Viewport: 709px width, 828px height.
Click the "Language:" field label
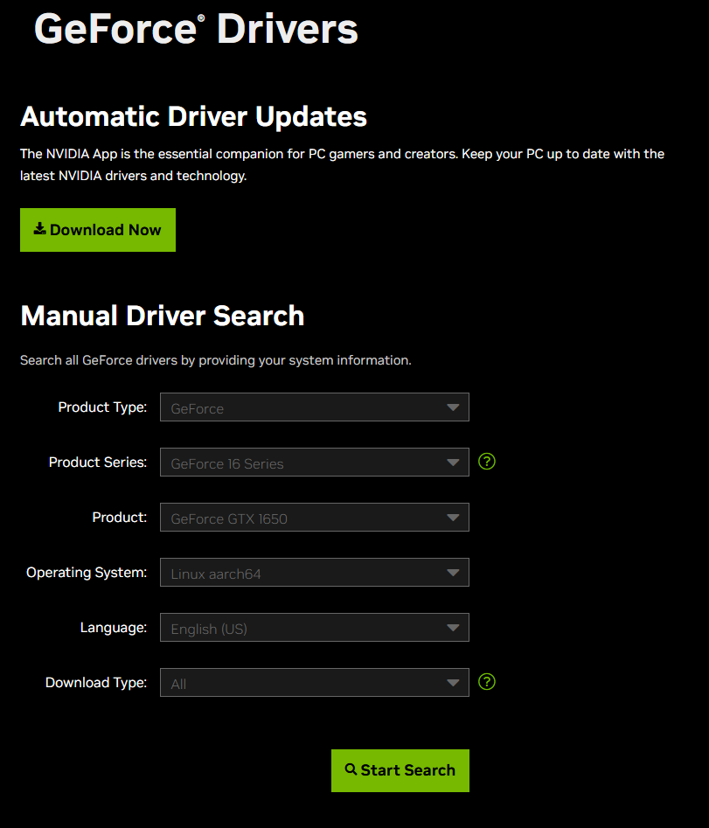pyautogui.click(x=113, y=628)
